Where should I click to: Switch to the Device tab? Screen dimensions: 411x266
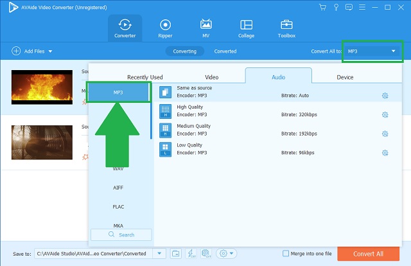pos(345,77)
